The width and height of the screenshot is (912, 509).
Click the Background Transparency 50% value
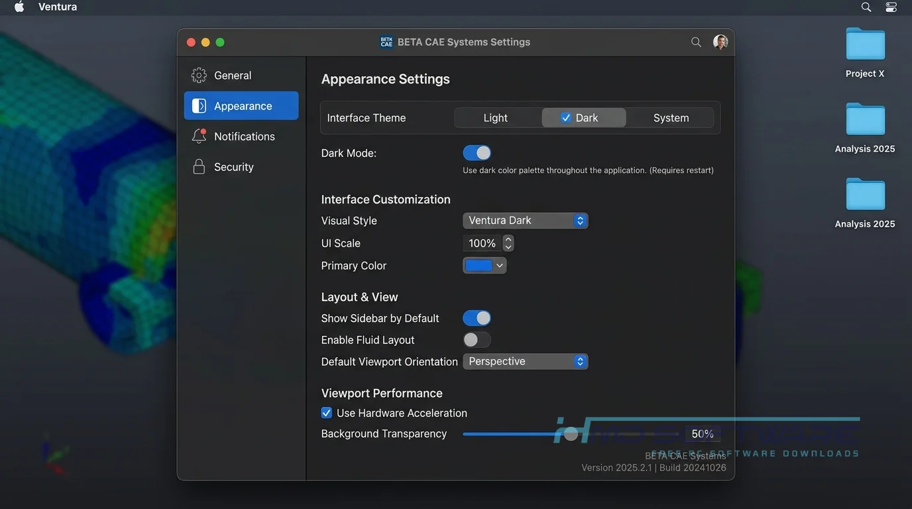point(703,434)
